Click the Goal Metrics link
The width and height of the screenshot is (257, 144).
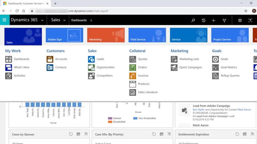click(x=229, y=67)
